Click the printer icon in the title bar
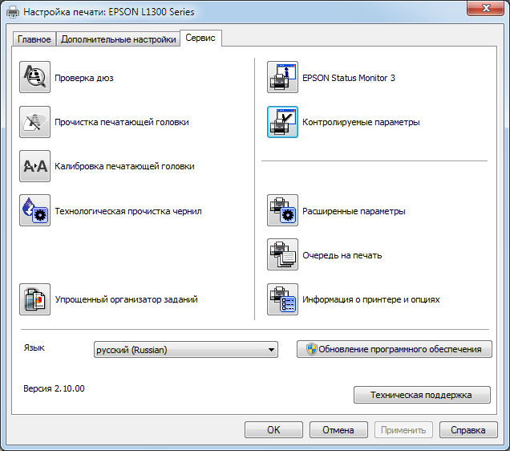 (13, 12)
